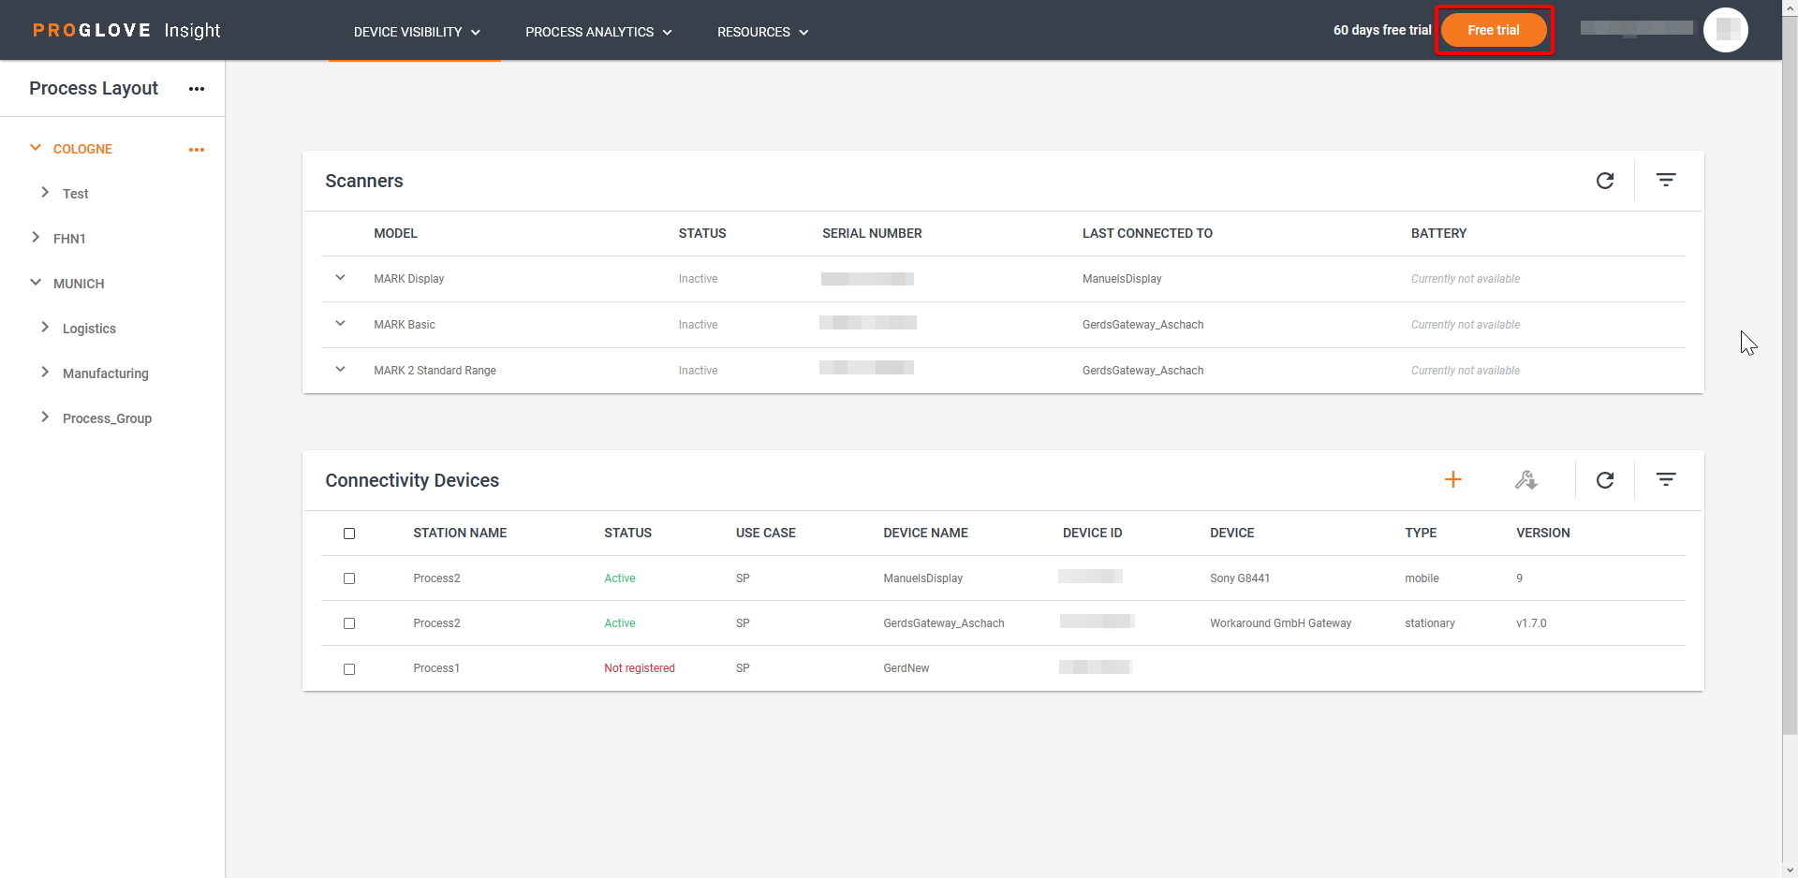Click scrollbar down arrow
1798x878 pixels.
pos(1790,870)
